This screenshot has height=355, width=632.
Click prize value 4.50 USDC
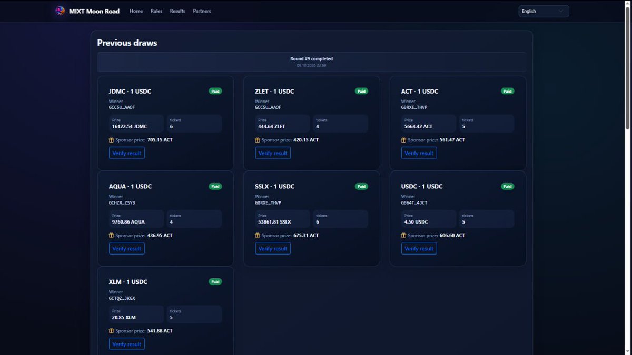416,222
